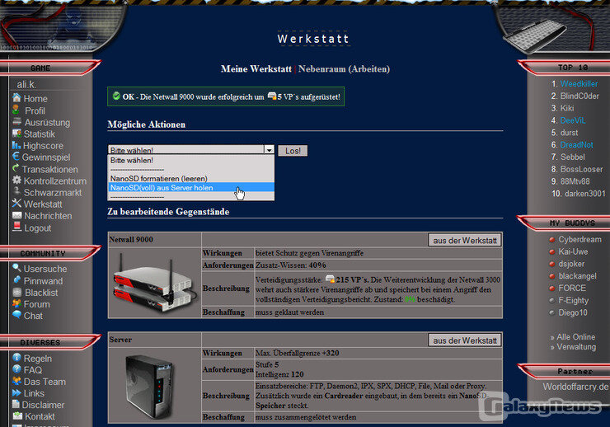Viewport: 610px width, 427px height.
Task: Click the Server tower image
Action: [x=149, y=386]
